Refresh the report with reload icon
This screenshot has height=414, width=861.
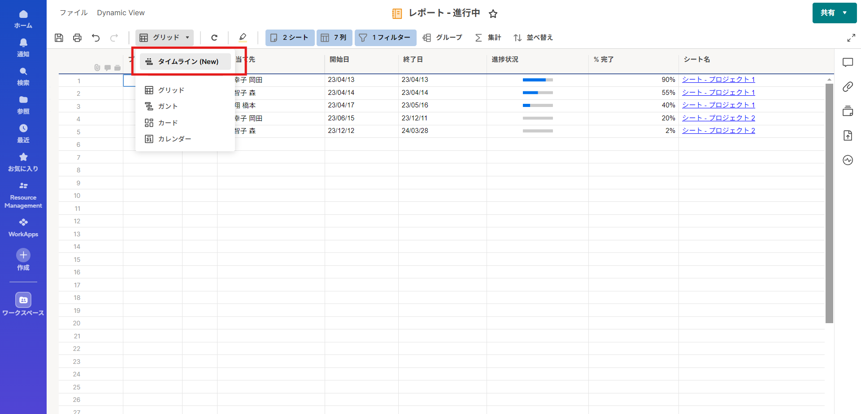click(x=214, y=38)
